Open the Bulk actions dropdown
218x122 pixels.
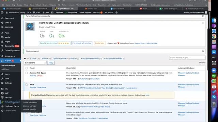tap(35, 63)
